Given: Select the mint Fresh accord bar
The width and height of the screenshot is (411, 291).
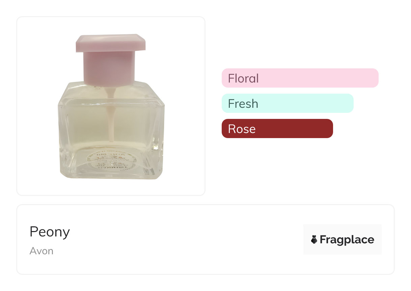Looking at the screenshot, I should coord(287,103).
